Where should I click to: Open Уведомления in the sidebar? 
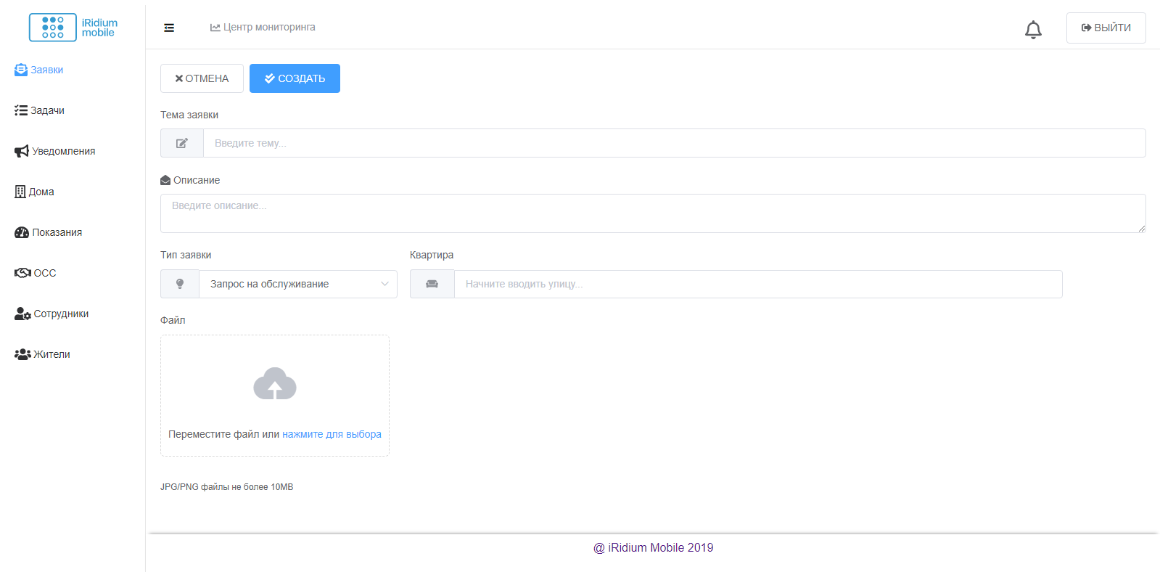pos(55,151)
